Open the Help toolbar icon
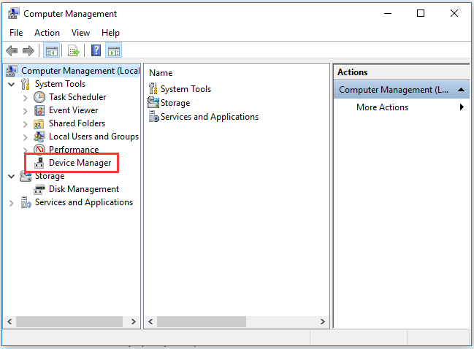This screenshot has height=349, width=474. point(96,50)
